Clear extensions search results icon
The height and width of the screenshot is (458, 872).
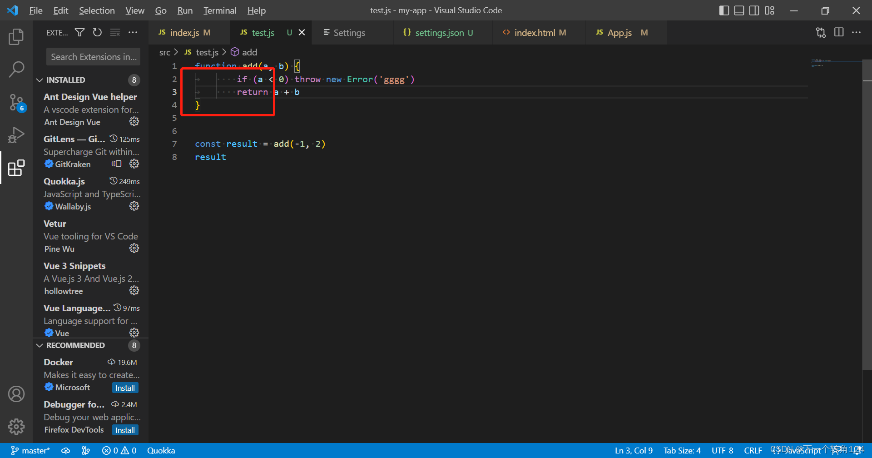pos(115,33)
